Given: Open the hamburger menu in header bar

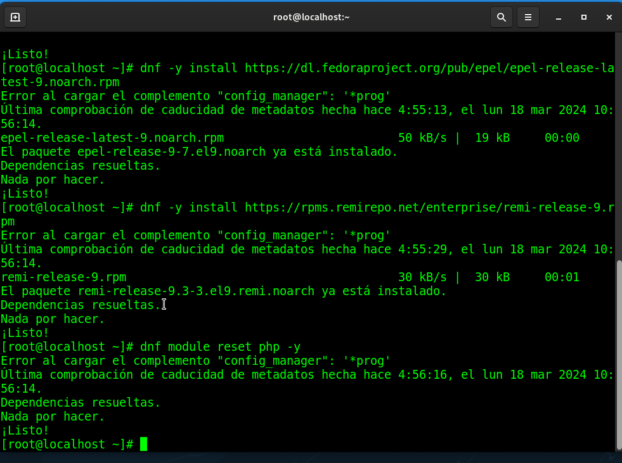Looking at the screenshot, I should pos(528,17).
